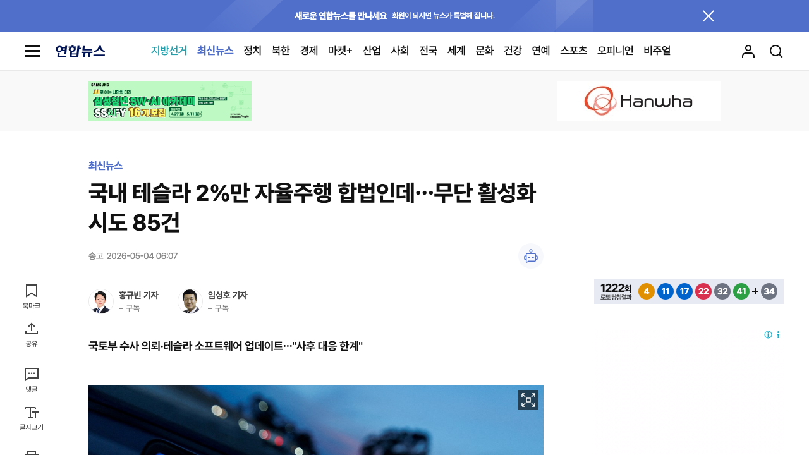Change text size with 글자크기 icon
Image resolution: width=809 pixels, height=455 pixels.
32,418
